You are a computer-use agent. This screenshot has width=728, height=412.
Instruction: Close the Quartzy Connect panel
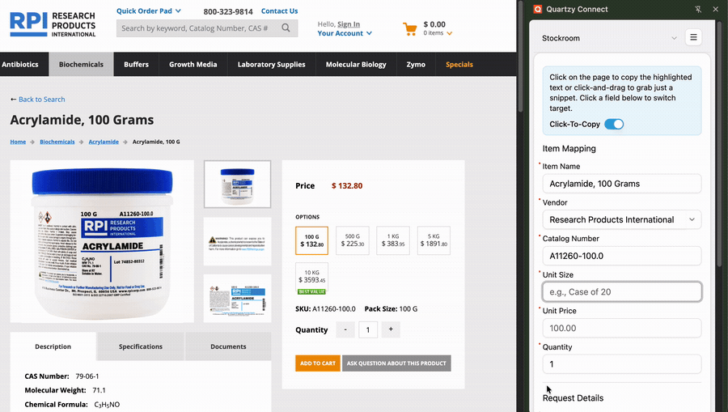(716, 9)
